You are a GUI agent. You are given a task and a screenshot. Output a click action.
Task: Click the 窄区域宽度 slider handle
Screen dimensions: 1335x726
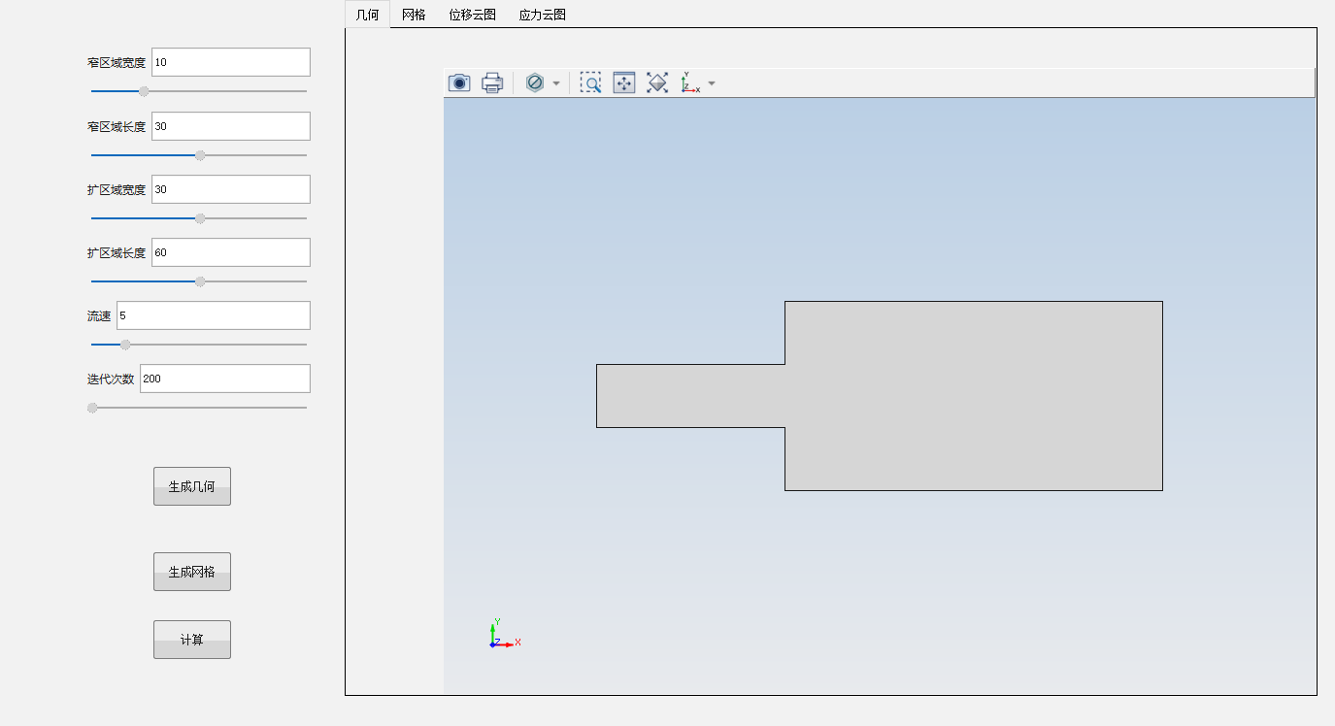144,91
